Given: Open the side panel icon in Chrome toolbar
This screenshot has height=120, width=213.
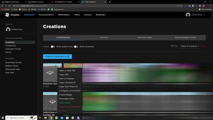Looking at the screenshot, I should tap(203, 6).
